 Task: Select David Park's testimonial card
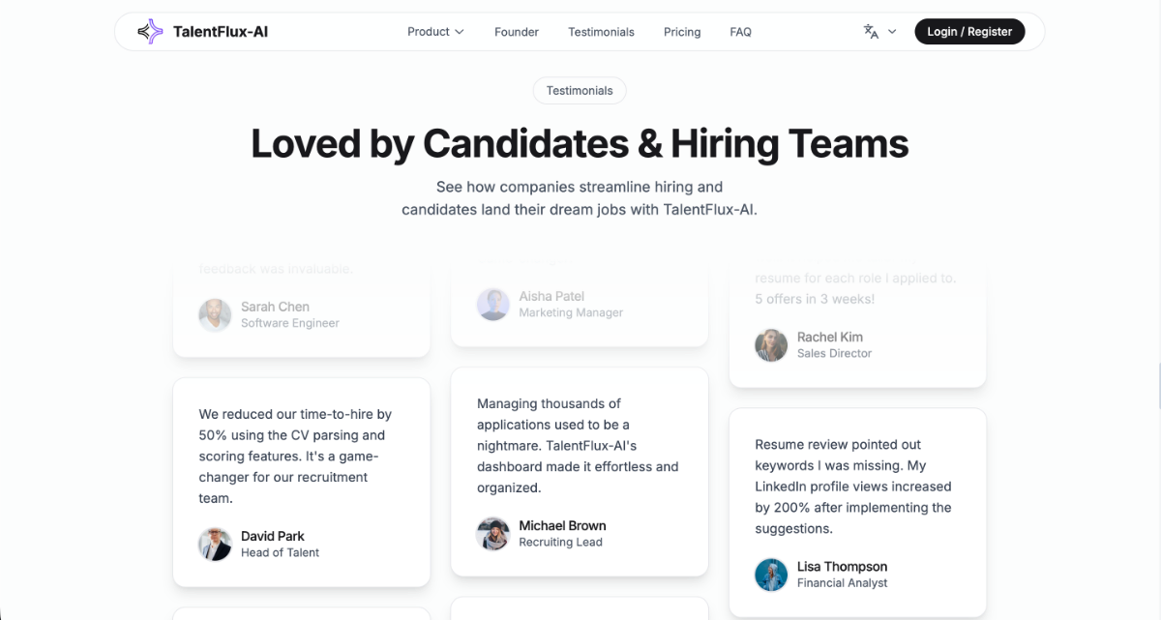301,482
